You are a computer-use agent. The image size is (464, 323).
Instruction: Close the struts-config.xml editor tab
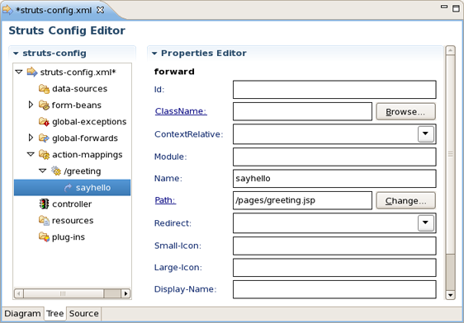(101, 10)
